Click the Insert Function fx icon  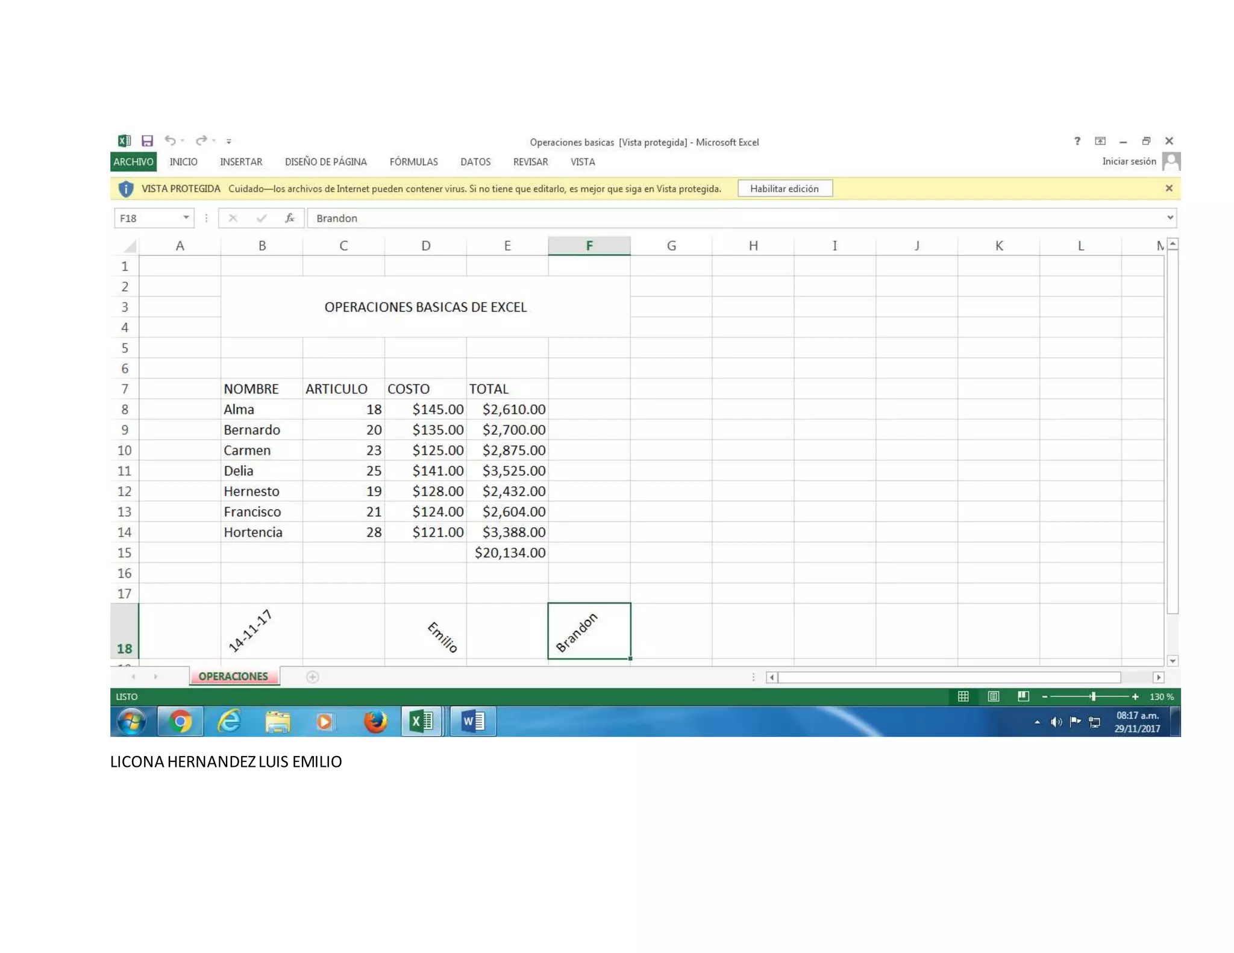pyautogui.click(x=289, y=218)
